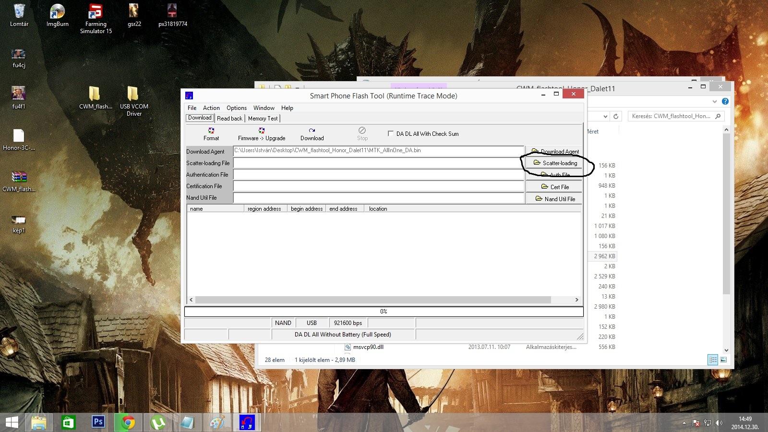
Task: Click the NAND status bar cell
Action: click(283, 323)
